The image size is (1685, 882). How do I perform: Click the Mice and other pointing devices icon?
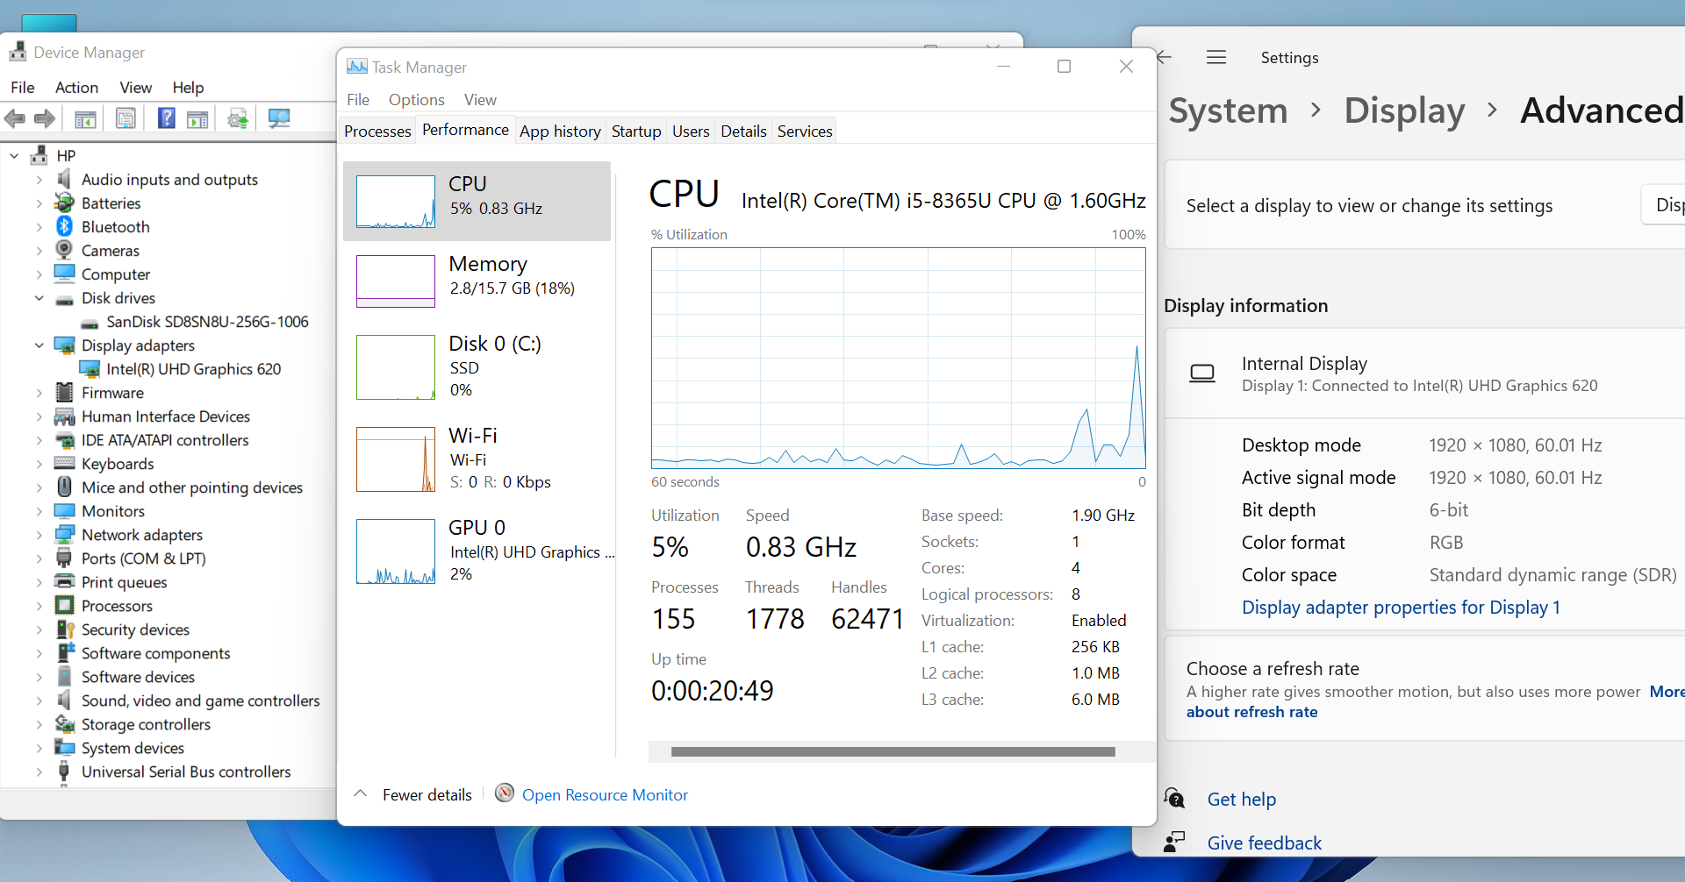coord(64,487)
